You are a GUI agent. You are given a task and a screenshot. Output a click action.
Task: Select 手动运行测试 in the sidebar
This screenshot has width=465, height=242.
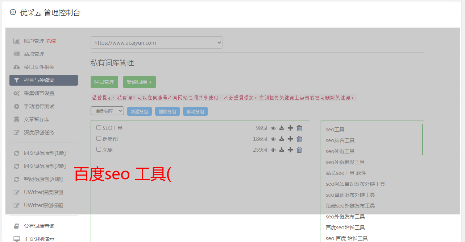click(x=39, y=106)
